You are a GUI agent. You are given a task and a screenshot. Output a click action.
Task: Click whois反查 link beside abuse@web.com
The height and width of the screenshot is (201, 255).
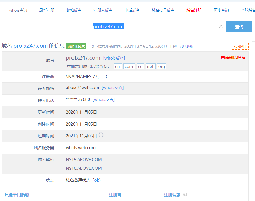[x=113, y=88]
